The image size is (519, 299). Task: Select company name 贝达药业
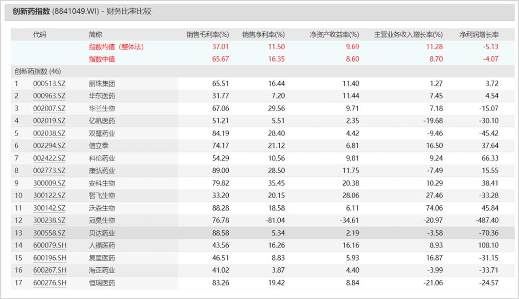tap(102, 233)
